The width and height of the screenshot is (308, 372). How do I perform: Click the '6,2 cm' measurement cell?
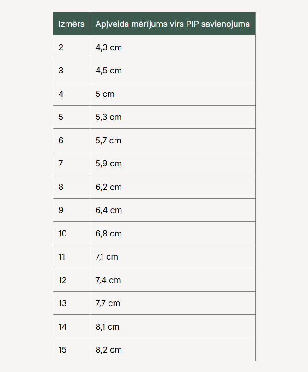tap(109, 187)
